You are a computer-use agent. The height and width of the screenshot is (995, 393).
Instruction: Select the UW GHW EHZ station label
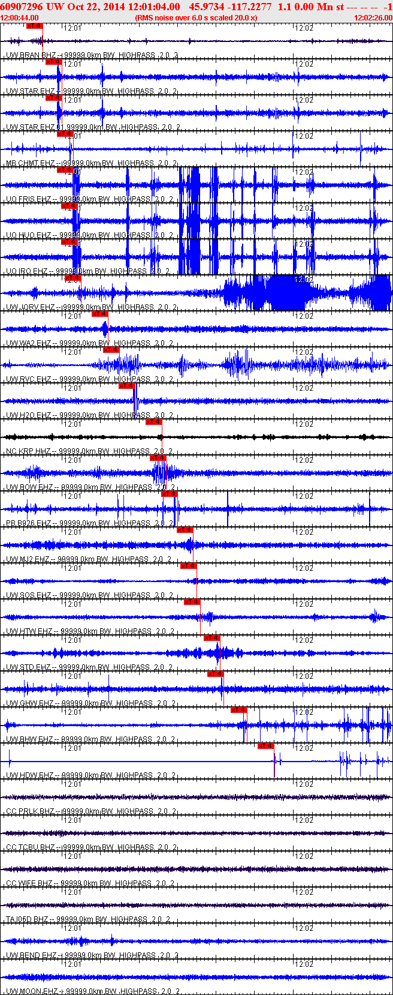[91, 703]
